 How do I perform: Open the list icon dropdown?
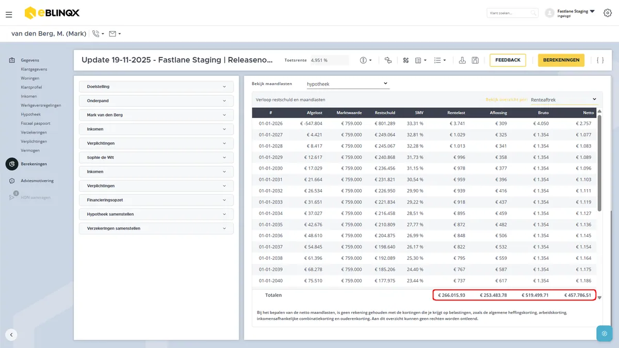click(x=440, y=60)
